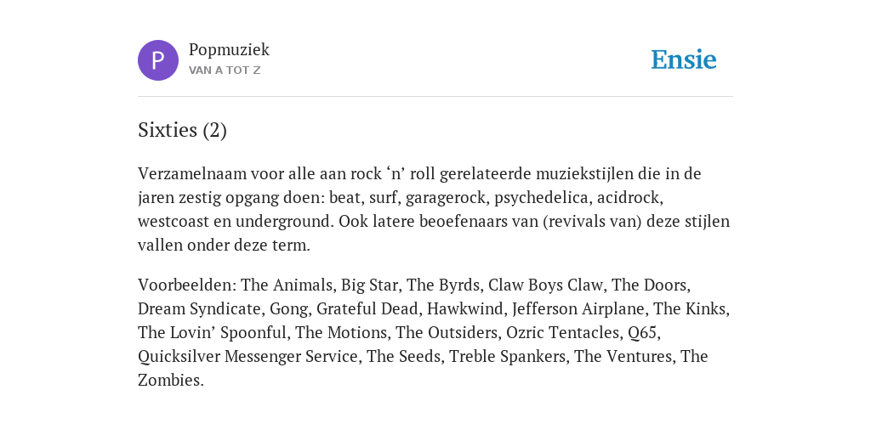The height and width of the screenshot is (435, 871).
Task: Click the Sixties (2) heading
Action: tap(182, 130)
